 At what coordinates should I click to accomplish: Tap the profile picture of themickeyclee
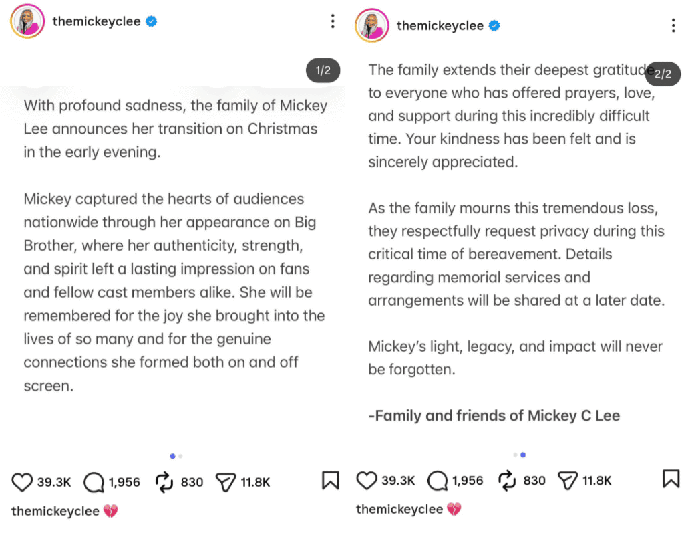pyautogui.click(x=27, y=21)
